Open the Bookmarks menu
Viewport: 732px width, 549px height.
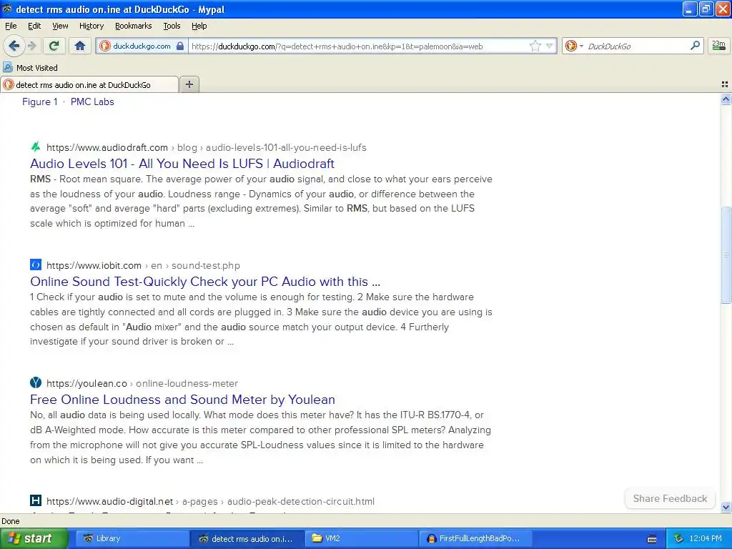(133, 26)
